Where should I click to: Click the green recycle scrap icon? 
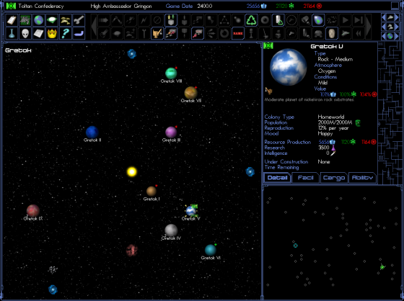coord(251,20)
